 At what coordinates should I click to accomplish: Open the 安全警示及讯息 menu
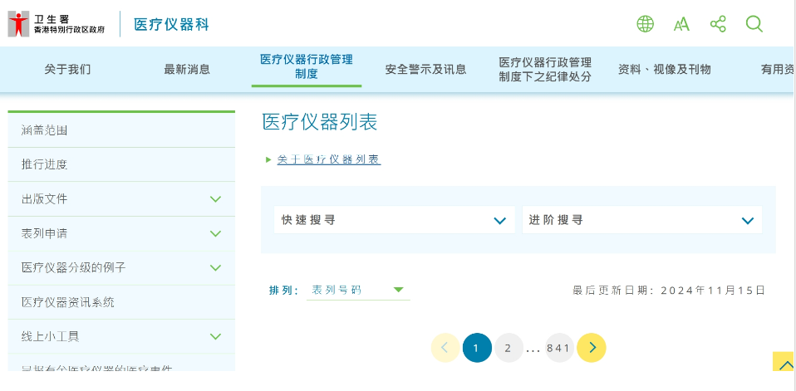[425, 70]
